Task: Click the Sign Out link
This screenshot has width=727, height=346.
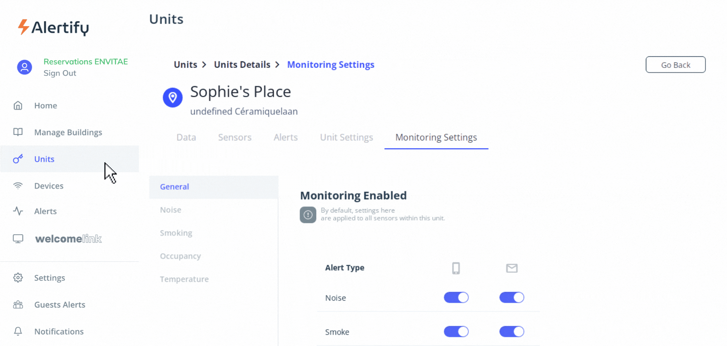Action: (x=60, y=73)
